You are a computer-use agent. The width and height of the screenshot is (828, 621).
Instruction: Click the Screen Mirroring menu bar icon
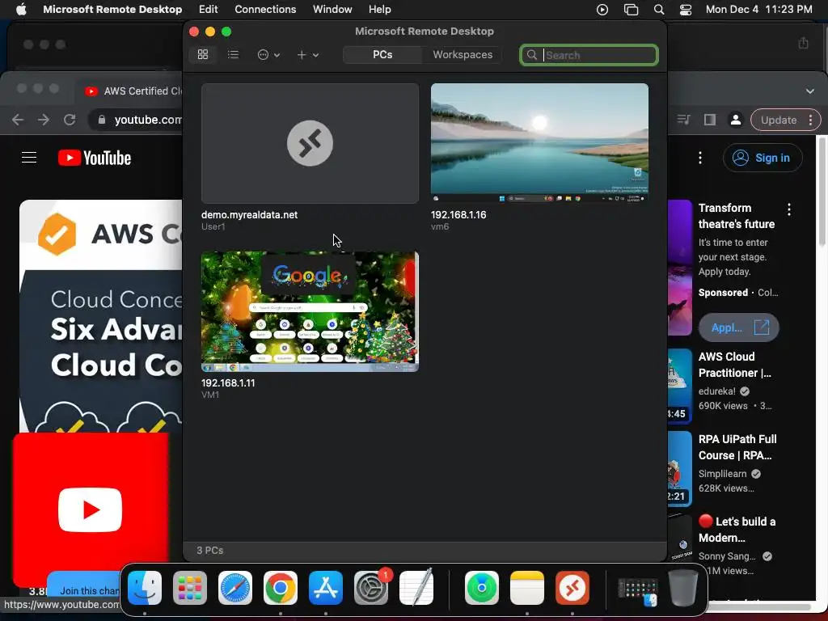click(631, 10)
